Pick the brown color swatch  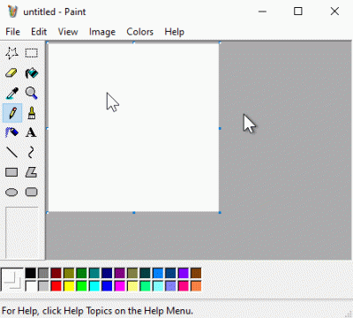[x=196, y=273]
